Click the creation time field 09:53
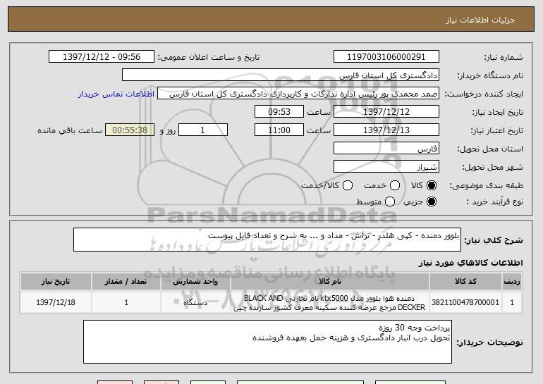Viewport: 543px width, 384px height. (279, 112)
